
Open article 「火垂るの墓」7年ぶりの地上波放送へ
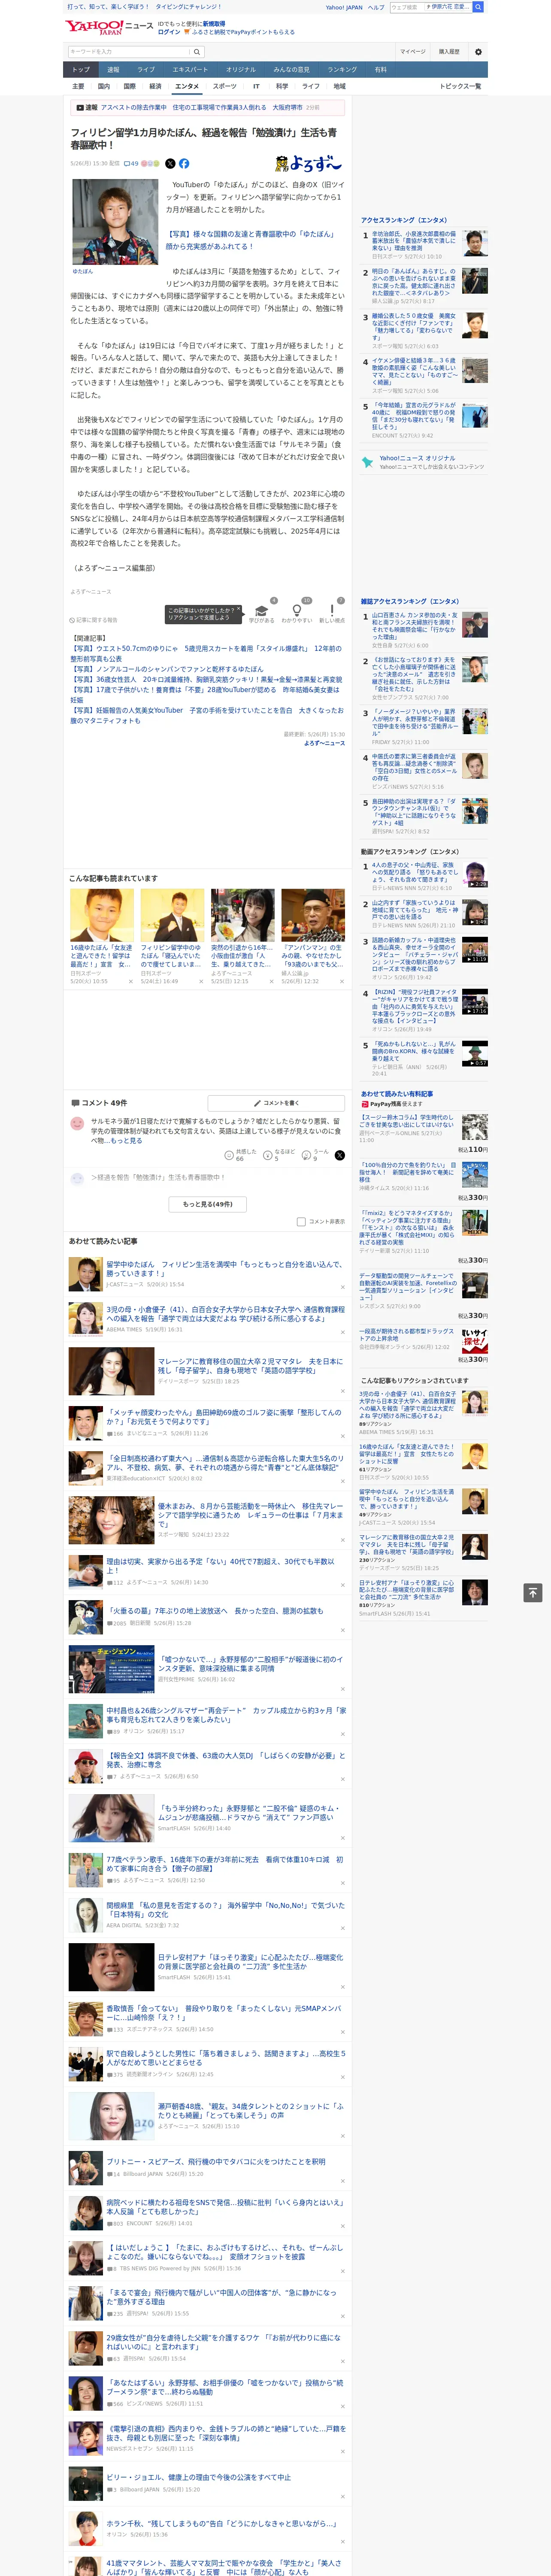click(215, 1611)
